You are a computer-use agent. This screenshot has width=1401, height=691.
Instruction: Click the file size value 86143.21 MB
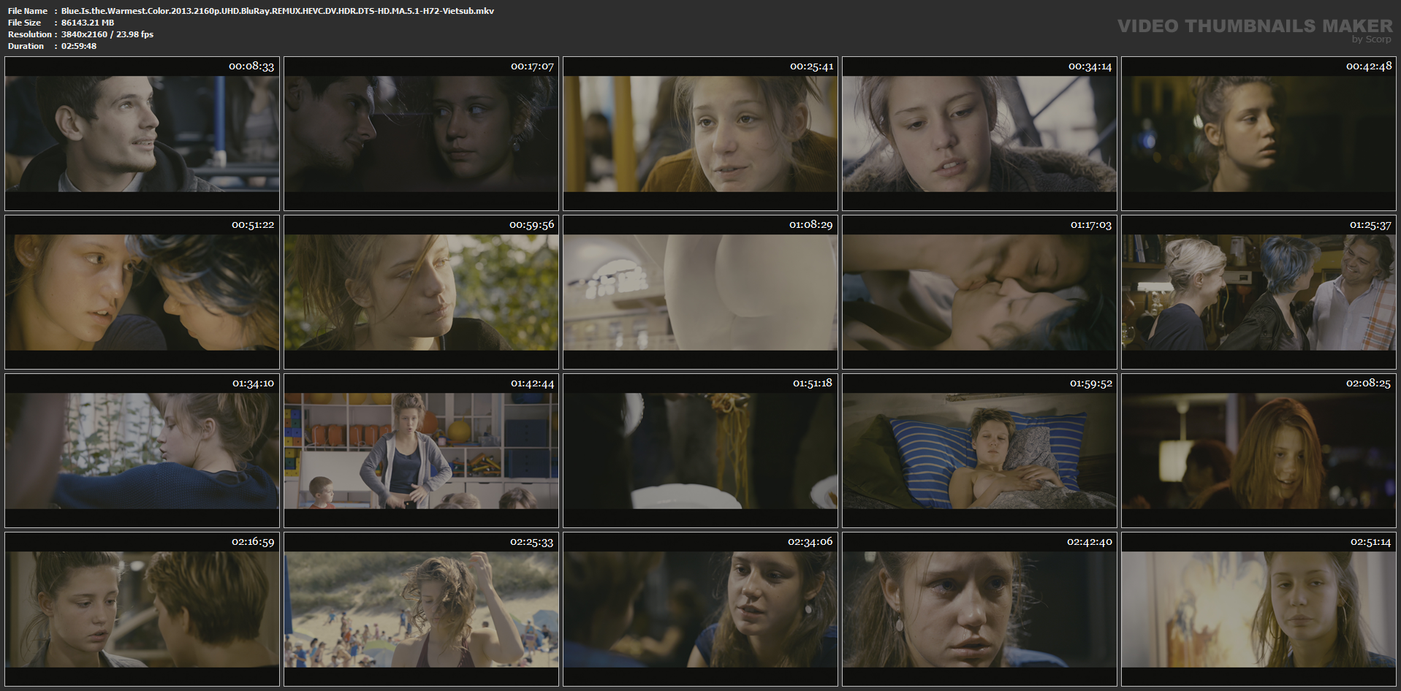pos(88,23)
